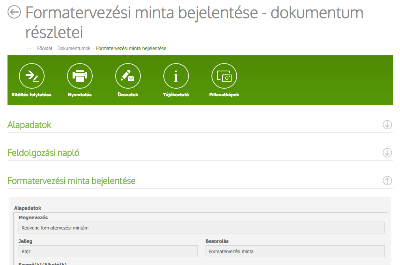Open the Pillanatképek snapshots icon
Screen dimensions: 400x265
click(224, 76)
